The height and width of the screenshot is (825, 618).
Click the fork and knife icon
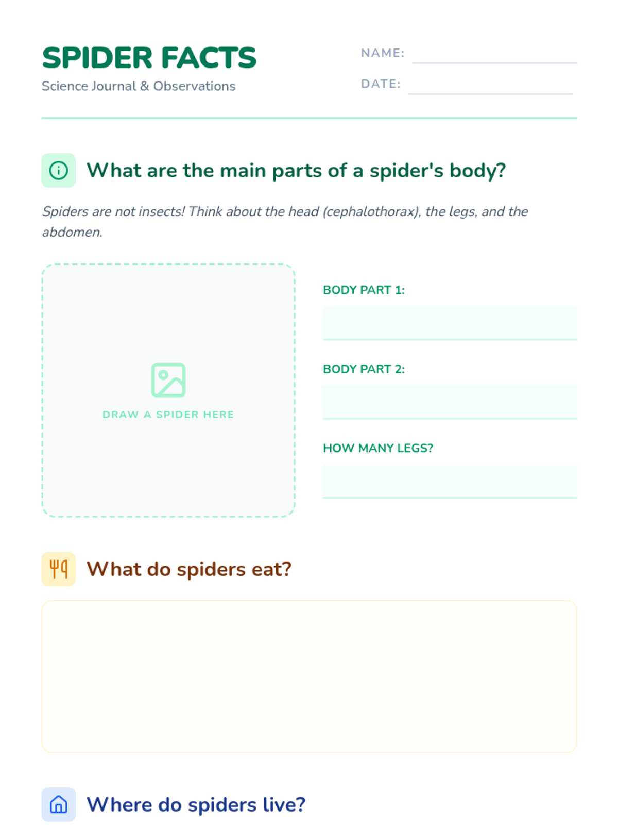coord(59,569)
